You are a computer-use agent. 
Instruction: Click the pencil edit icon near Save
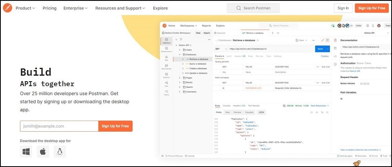[323, 40]
